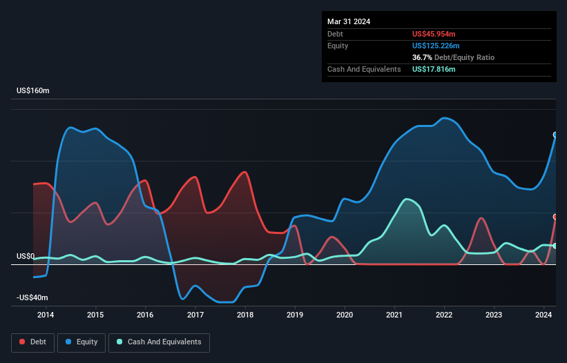Click the US$45.954m debt value
This screenshot has height=363, width=567.
(x=434, y=34)
